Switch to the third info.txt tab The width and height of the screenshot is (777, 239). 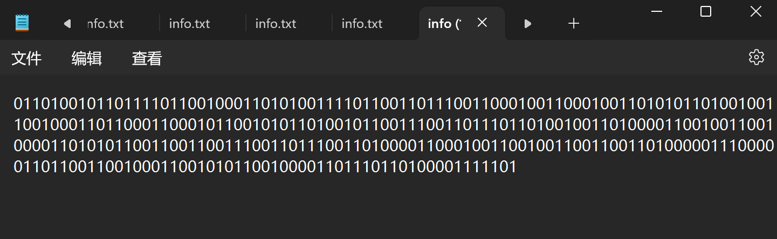point(276,24)
